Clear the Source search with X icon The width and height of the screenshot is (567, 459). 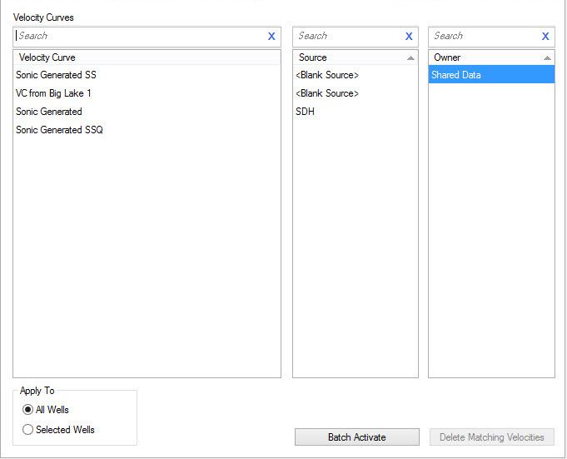point(409,37)
